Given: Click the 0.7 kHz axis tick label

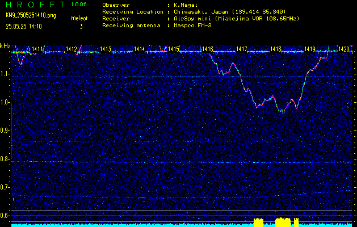Looking at the screenshot, I should 5,187.
